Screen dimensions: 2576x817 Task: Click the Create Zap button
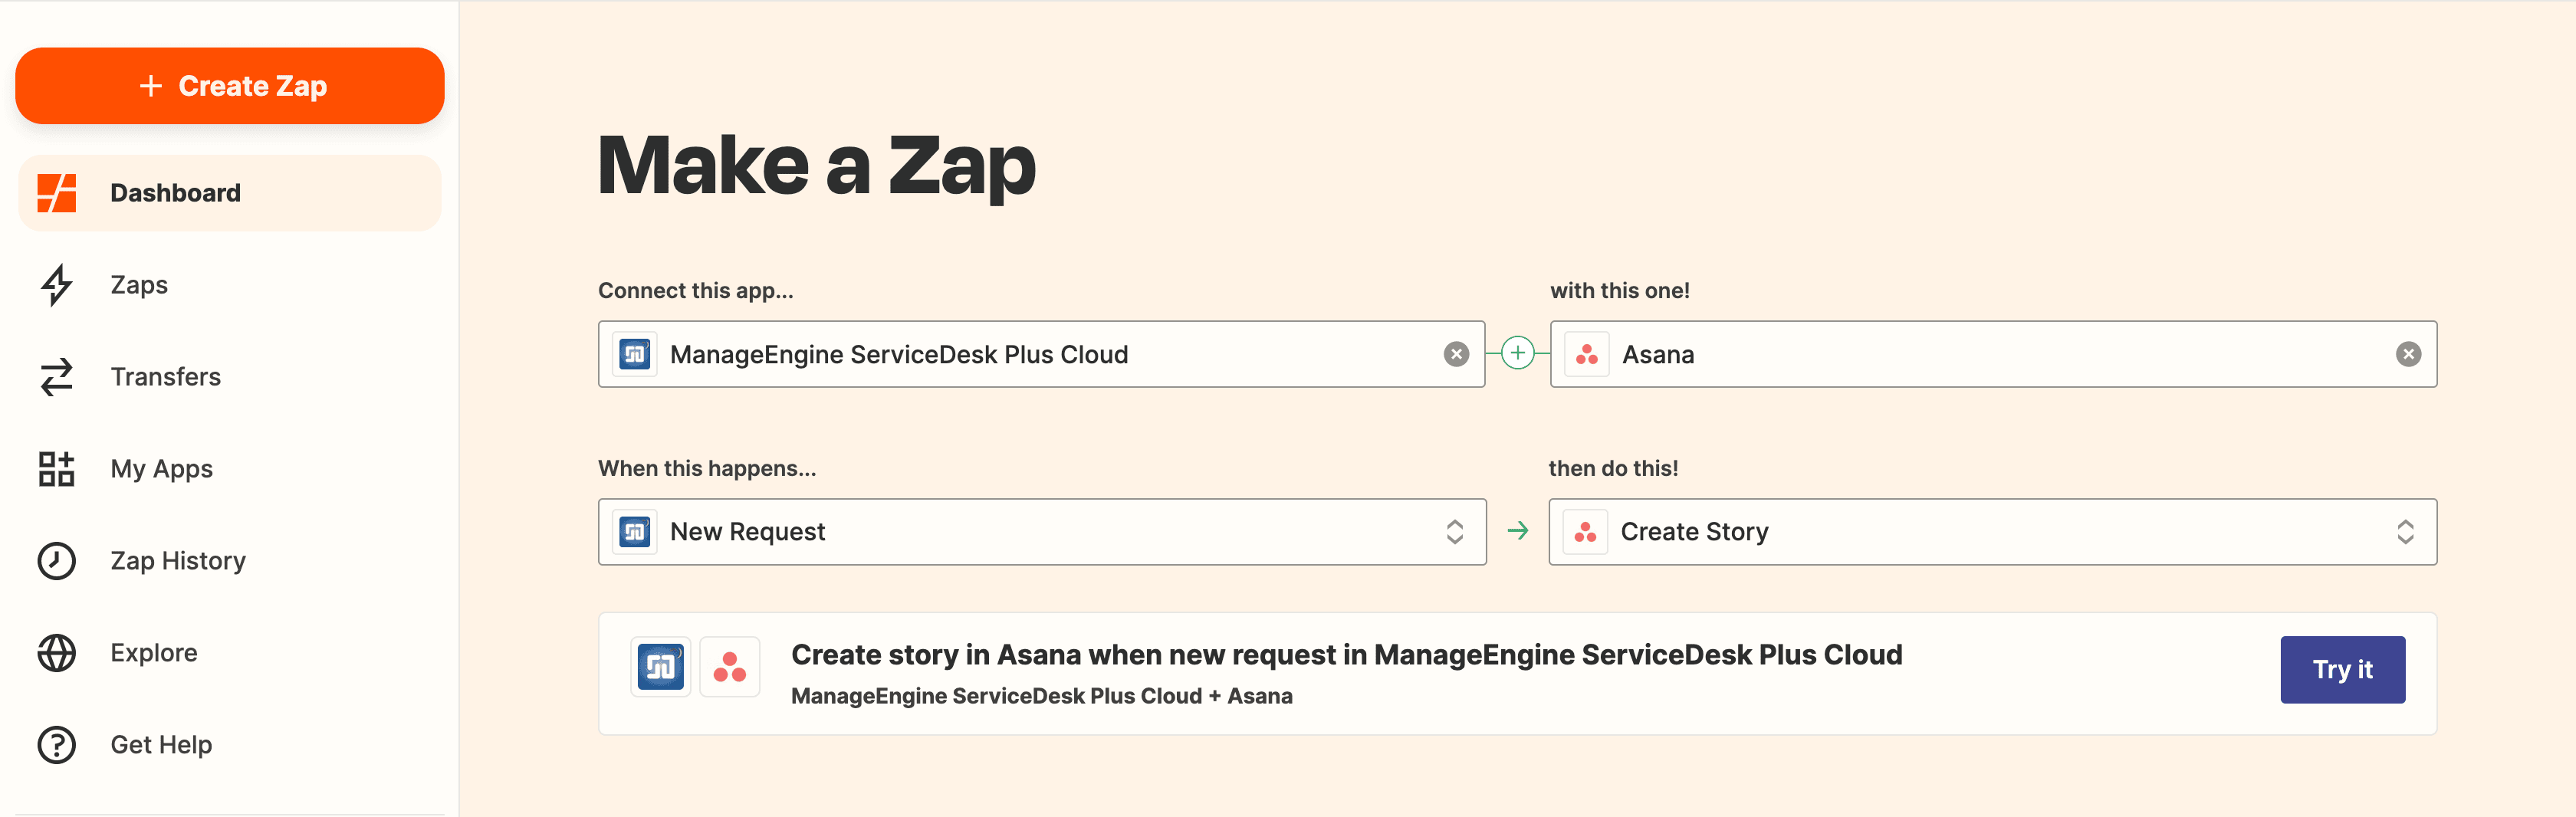pos(230,86)
